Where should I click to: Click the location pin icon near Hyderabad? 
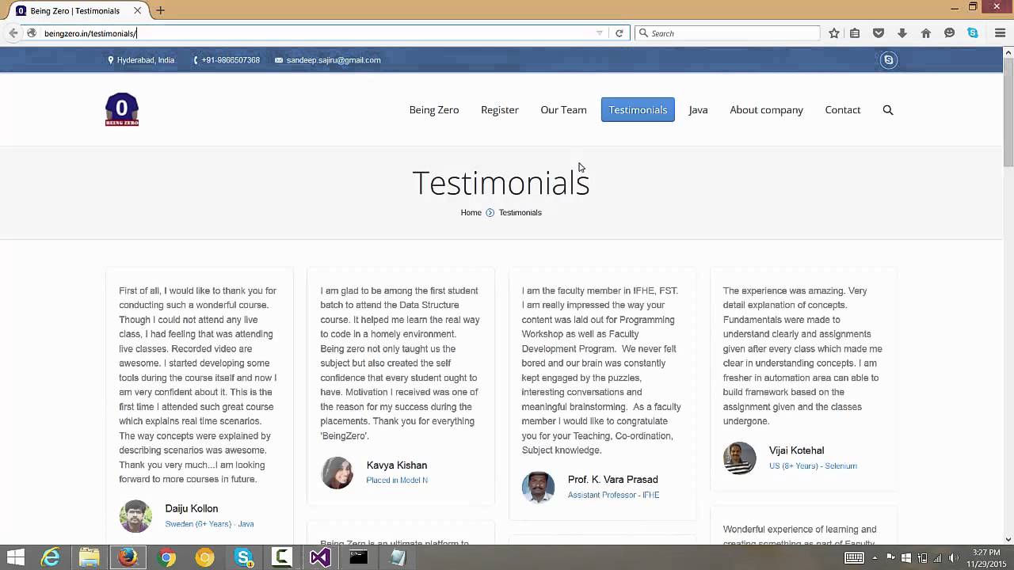[111, 60]
